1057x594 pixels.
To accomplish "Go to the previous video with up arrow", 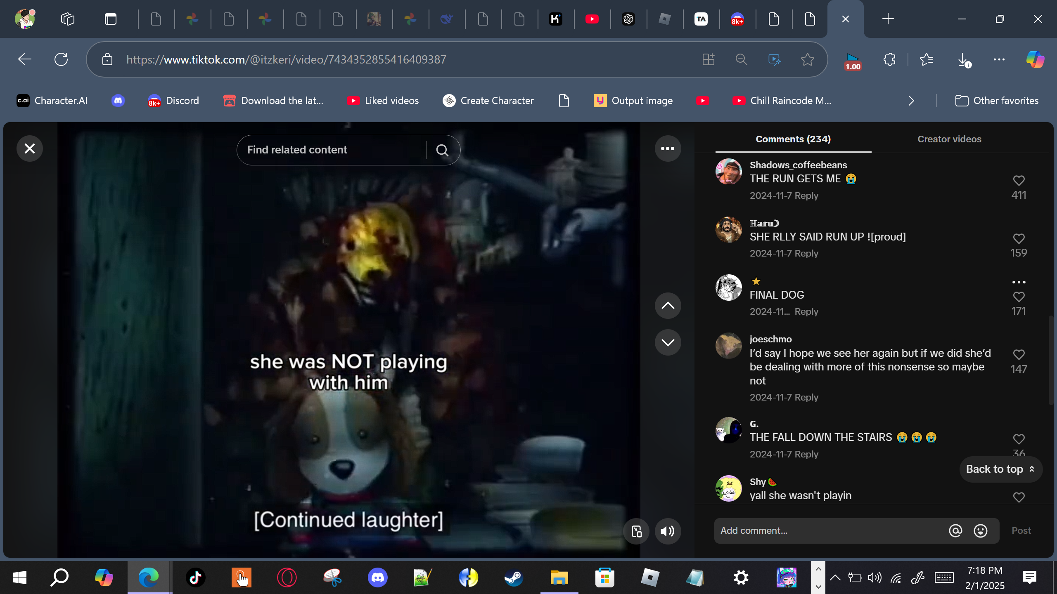I will tap(668, 306).
